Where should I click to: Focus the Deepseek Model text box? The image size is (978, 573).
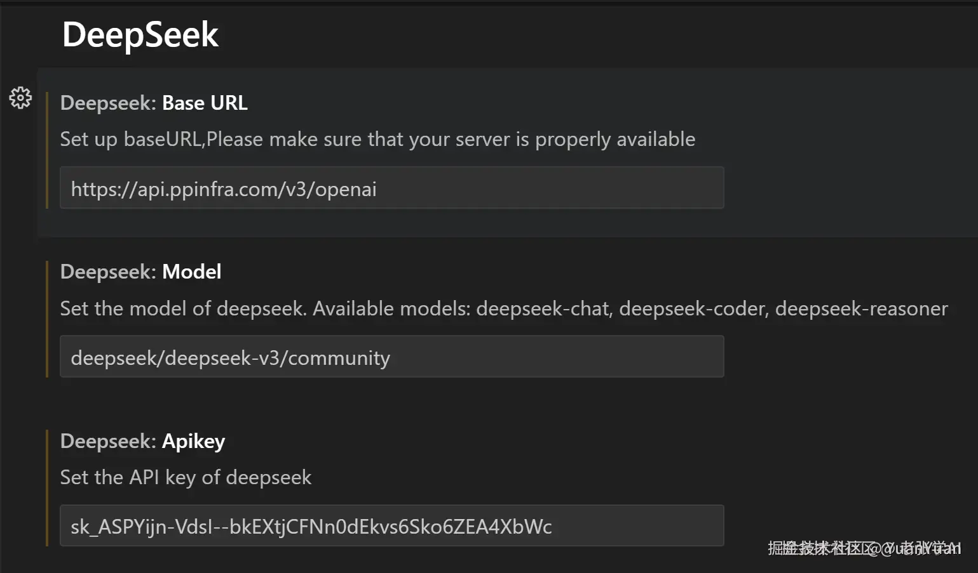pyautogui.click(x=391, y=357)
